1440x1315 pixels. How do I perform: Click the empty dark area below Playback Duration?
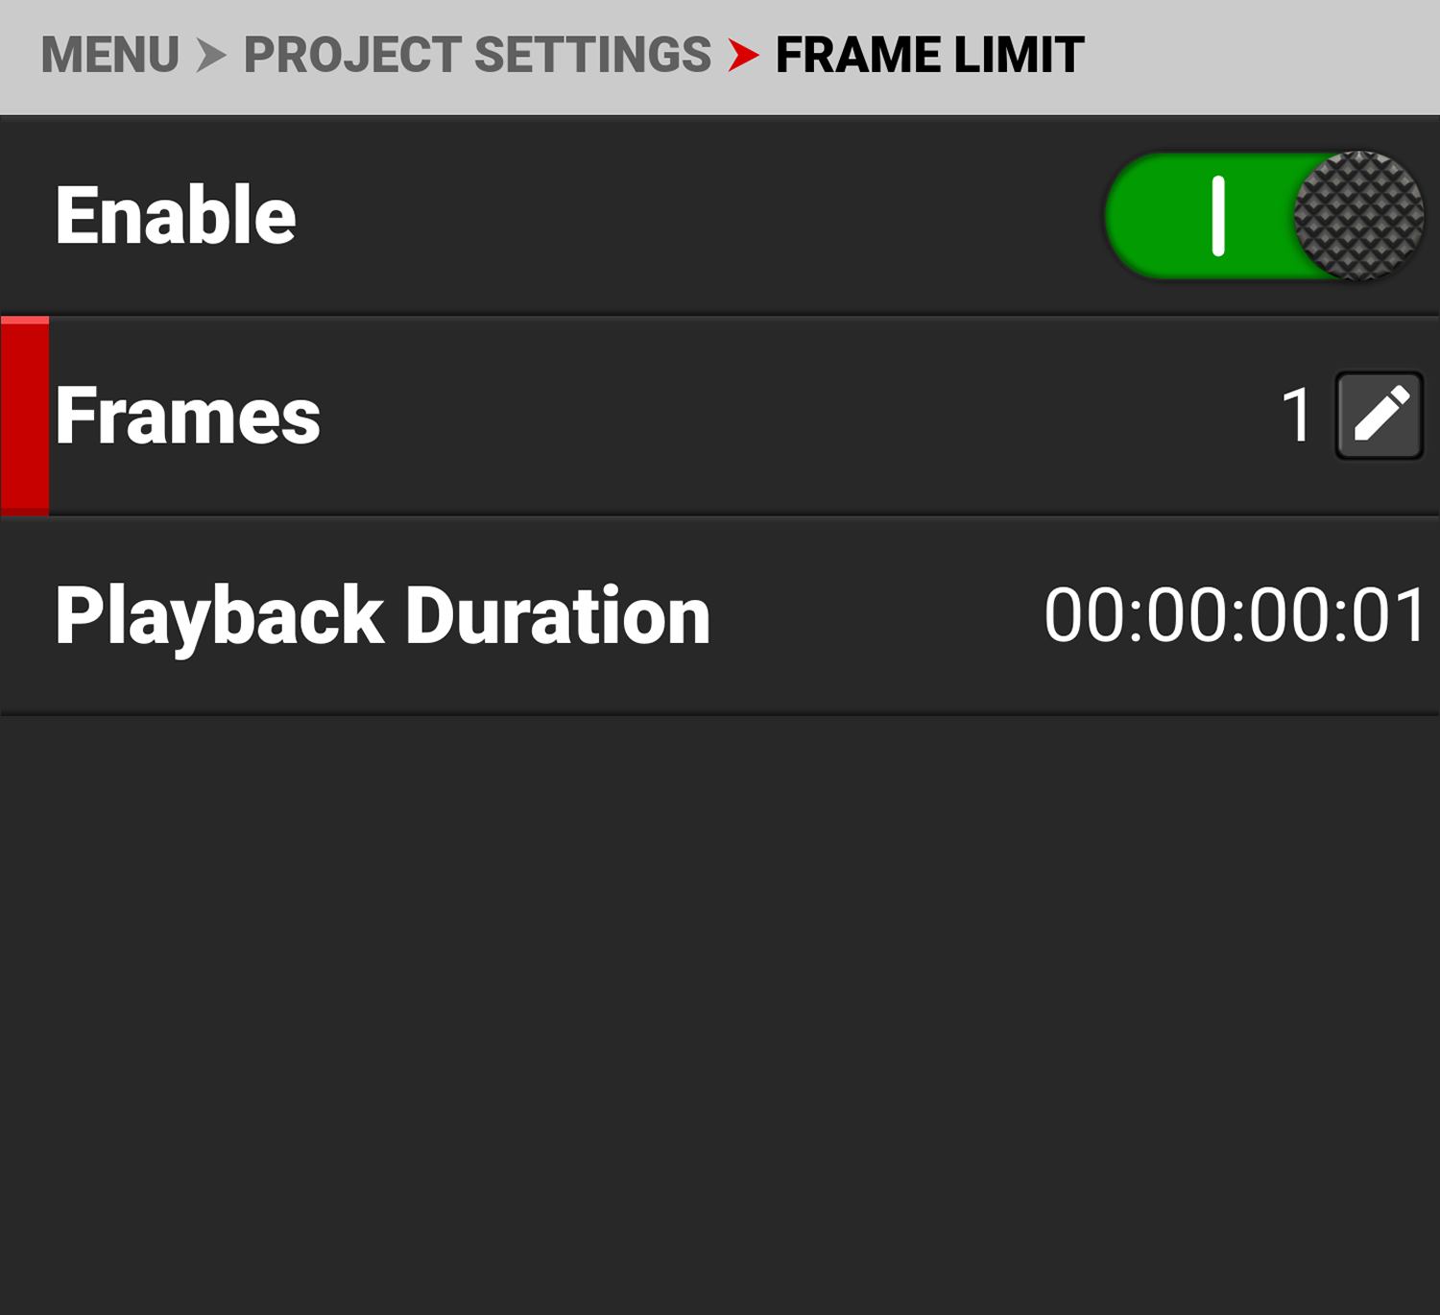tap(720, 1008)
